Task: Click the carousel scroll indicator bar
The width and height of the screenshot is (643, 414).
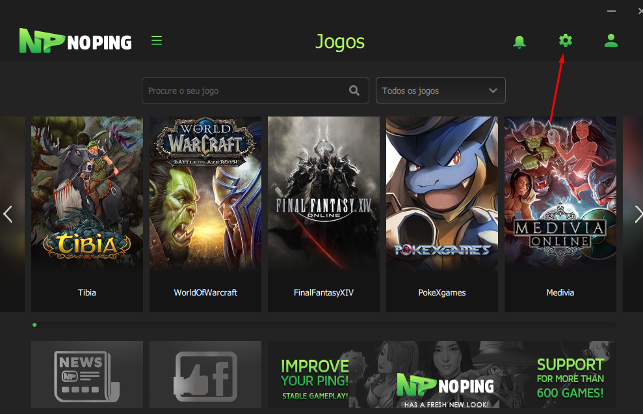Action: (324, 325)
